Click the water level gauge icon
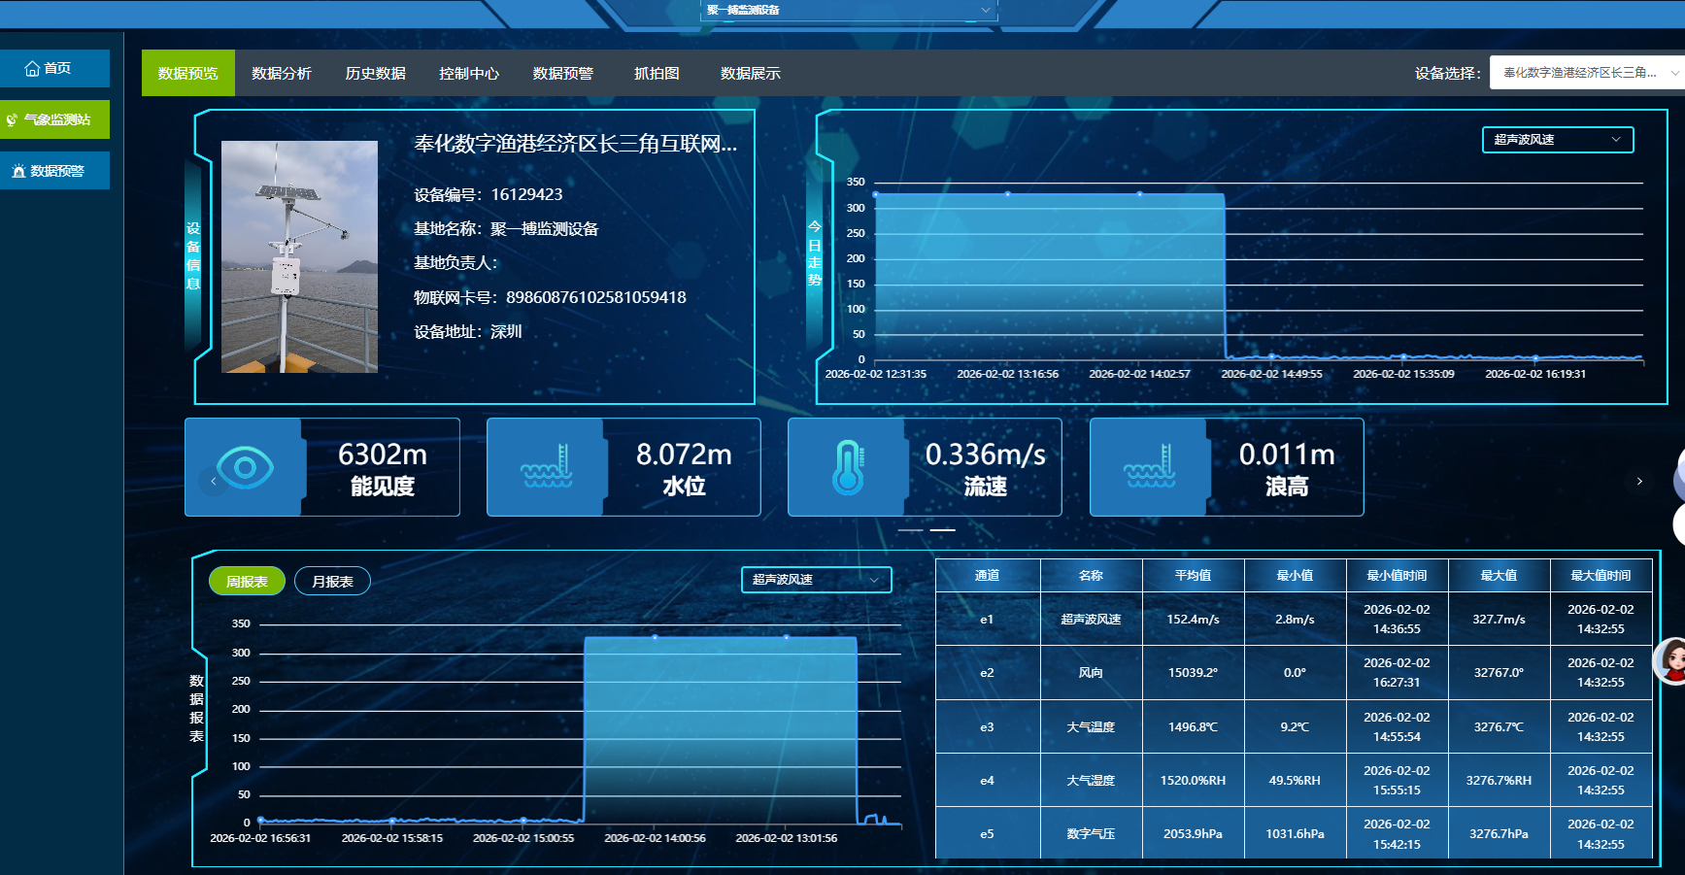 [546, 468]
